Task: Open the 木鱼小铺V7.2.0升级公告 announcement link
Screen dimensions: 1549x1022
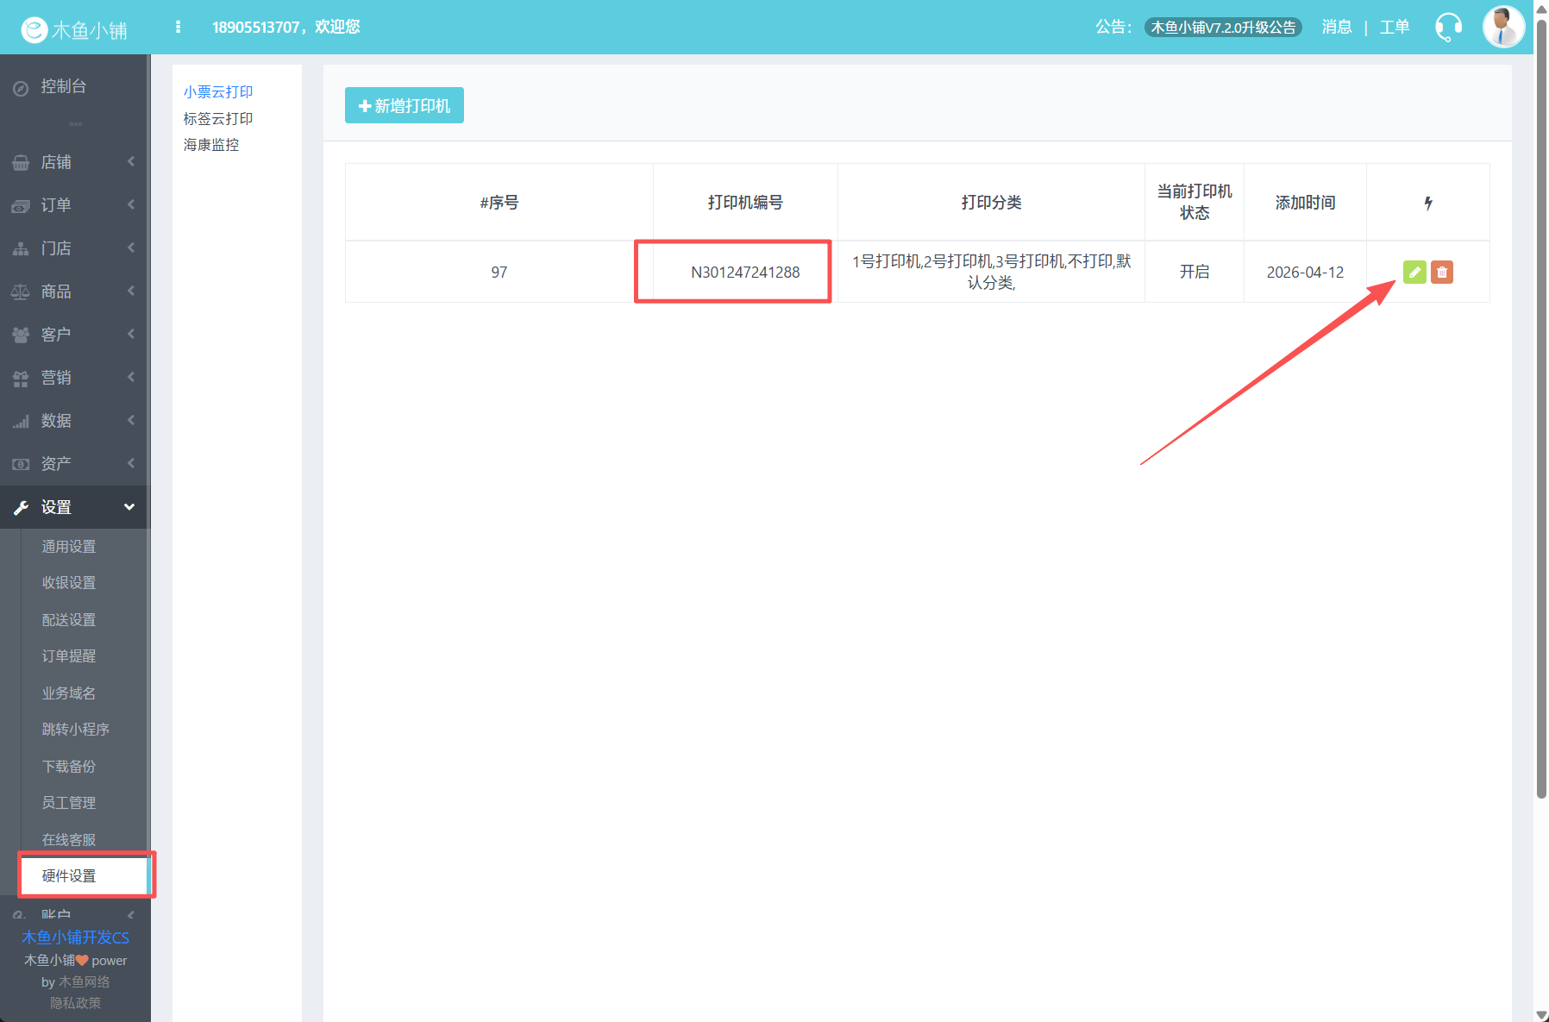Action: tap(1223, 28)
